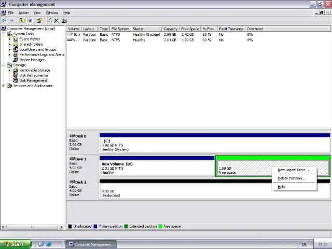Click the Disk 1 drive icon
This screenshot has width=332, height=249.
[73, 159]
